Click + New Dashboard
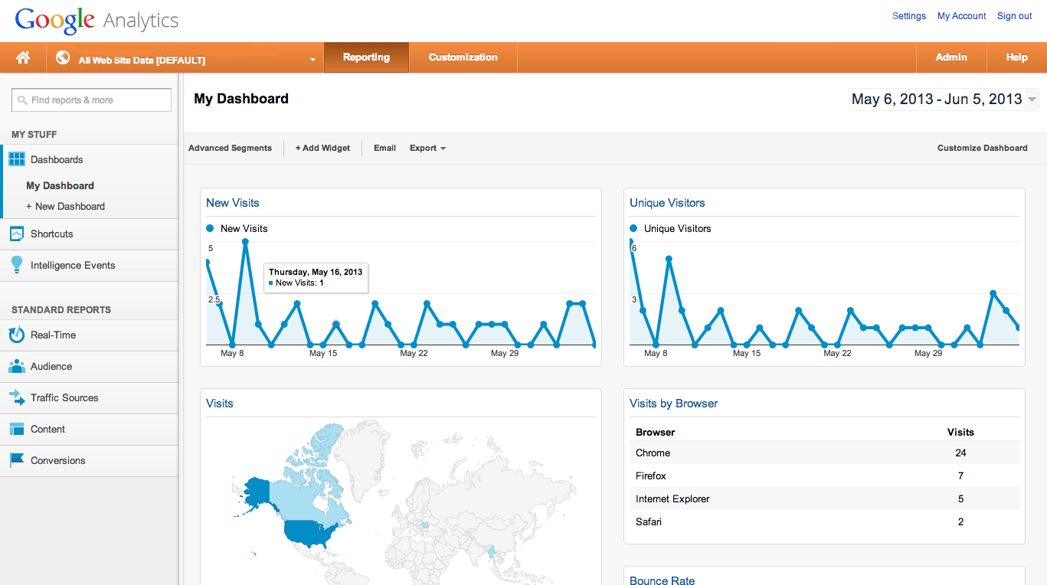This screenshot has width=1047, height=585. [65, 206]
